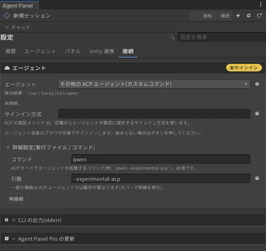Open help icon for サインイン方式 field

[x=257, y=114]
